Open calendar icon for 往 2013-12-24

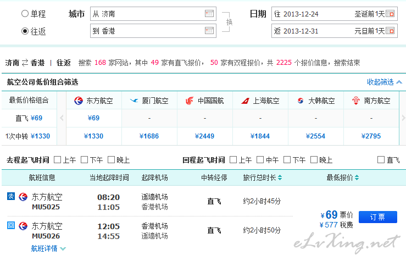[x=390, y=14]
